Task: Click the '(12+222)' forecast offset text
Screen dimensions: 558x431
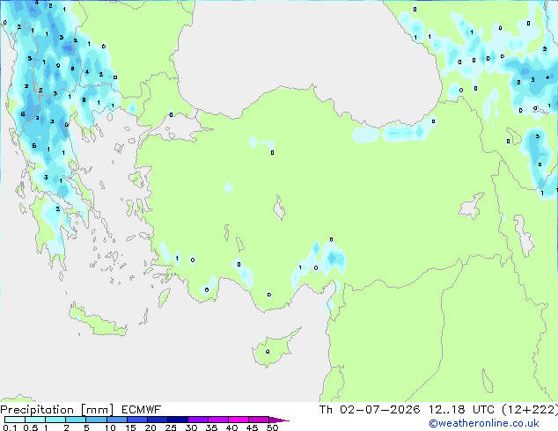Action: (x=530, y=410)
